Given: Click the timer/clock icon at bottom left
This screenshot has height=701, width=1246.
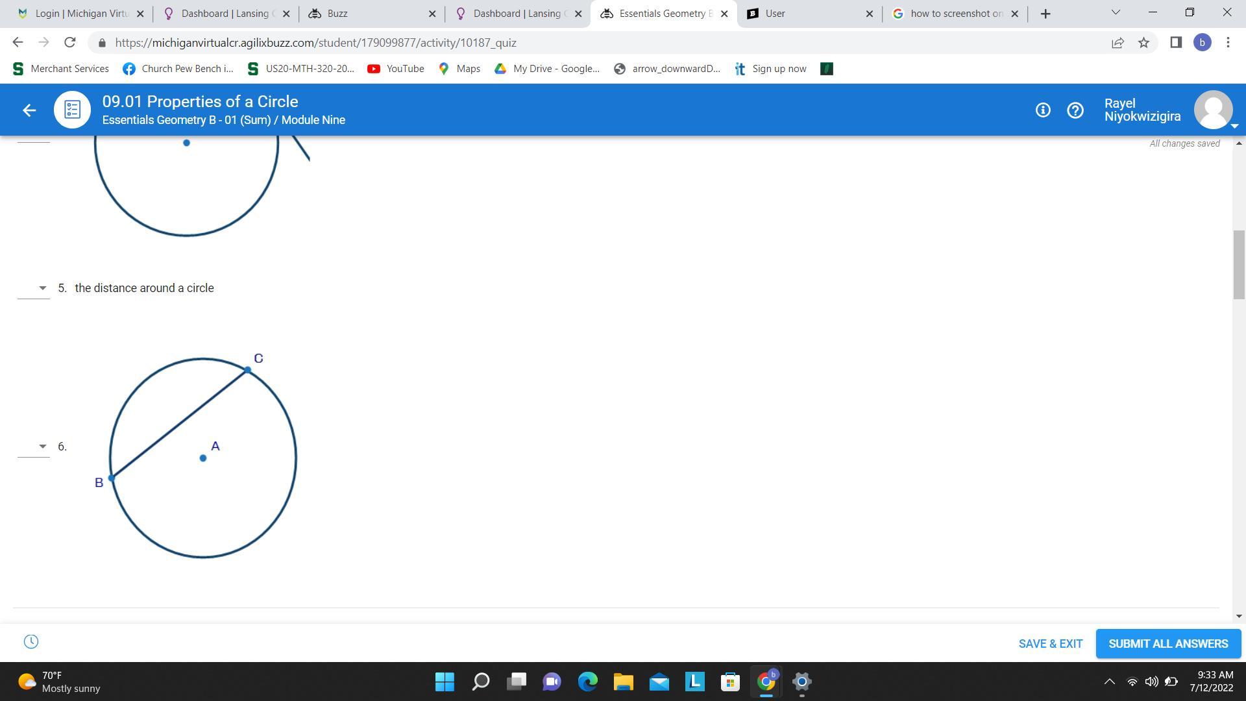Looking at the screenshot, I should (31, 640).
